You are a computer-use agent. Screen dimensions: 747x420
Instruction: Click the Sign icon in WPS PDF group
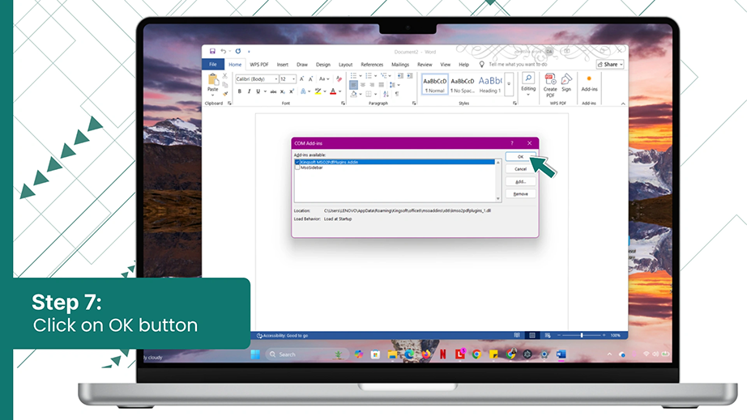pyautogui.click(x=566, y=83)
